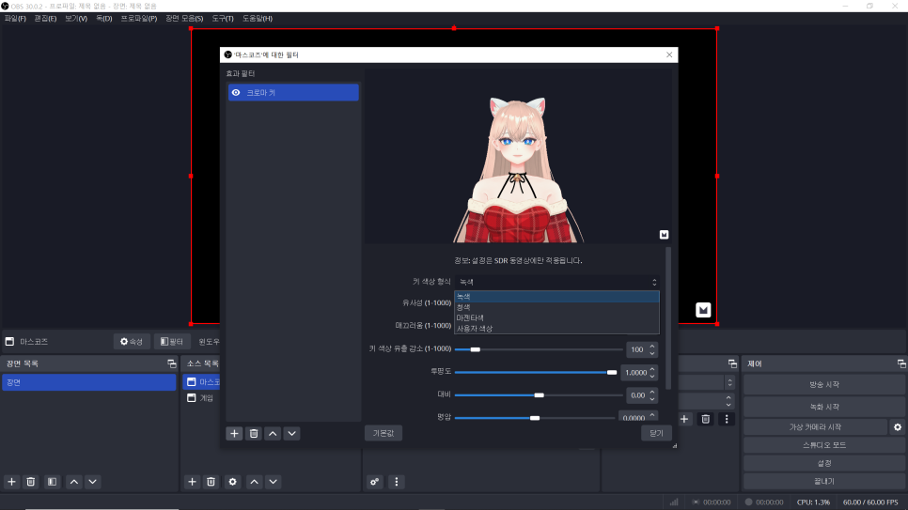Click the 녹화 시작 button
The width and height of the screenshot is (908, 510).
pos(824,407)
